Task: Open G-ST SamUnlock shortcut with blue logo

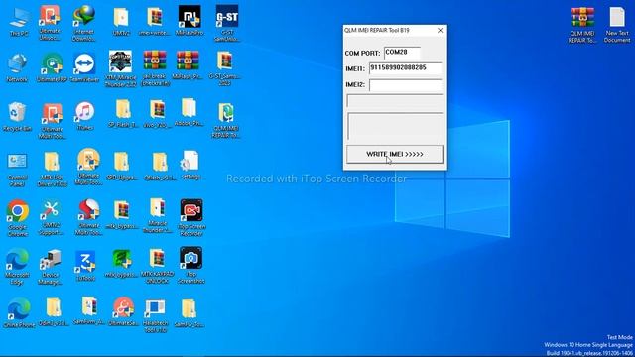Action: pyautogui.click(x=227, y=23)
